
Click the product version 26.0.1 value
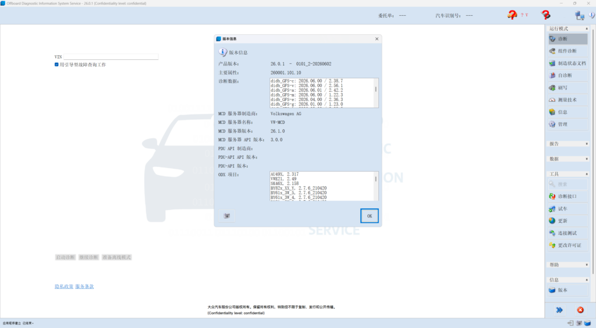point(301,64)
